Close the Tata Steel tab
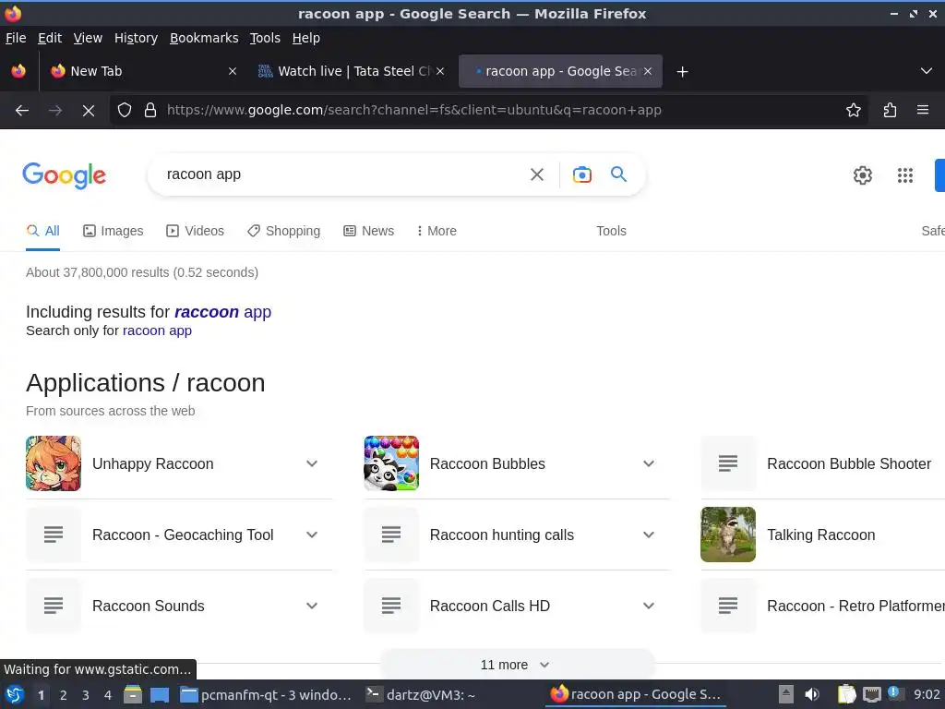Screen dimensions: 945x709 (x=440, y=71)
